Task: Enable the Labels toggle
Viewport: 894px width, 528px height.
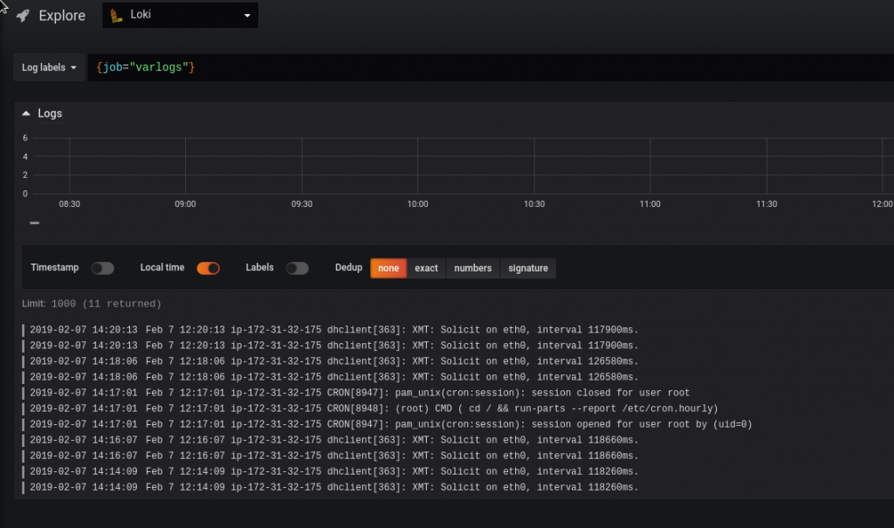Action: pyautogui.click(x=297, y=268)
